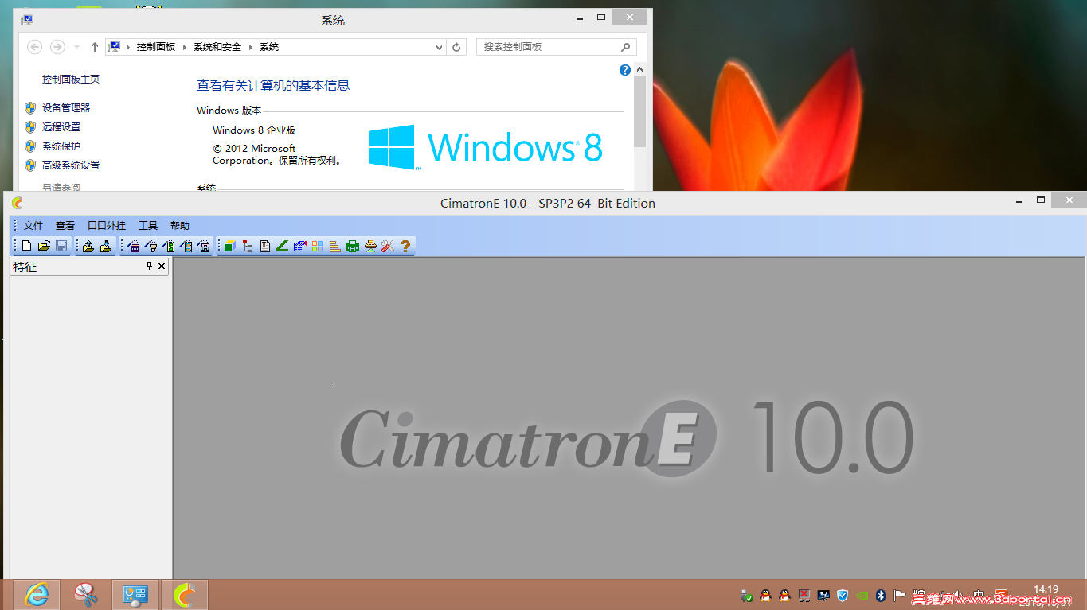The height and width of the screenshot is (610, 1087).
Task: Open 系统保护 link
Action: pos(61,146)
